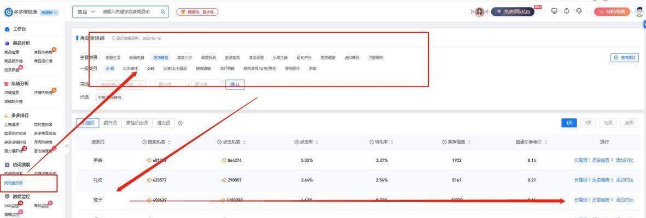Open 类目查热词 in sidebar

pyautogui.click(x=14, y=183)
